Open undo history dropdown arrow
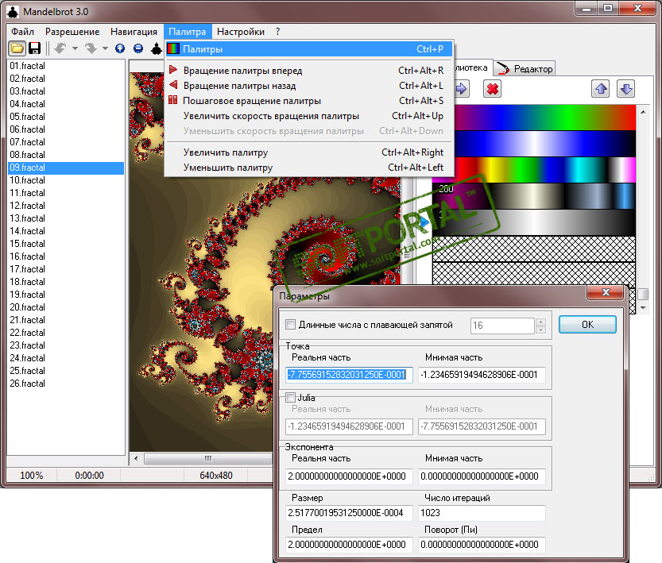 click(x=75, y=48)
